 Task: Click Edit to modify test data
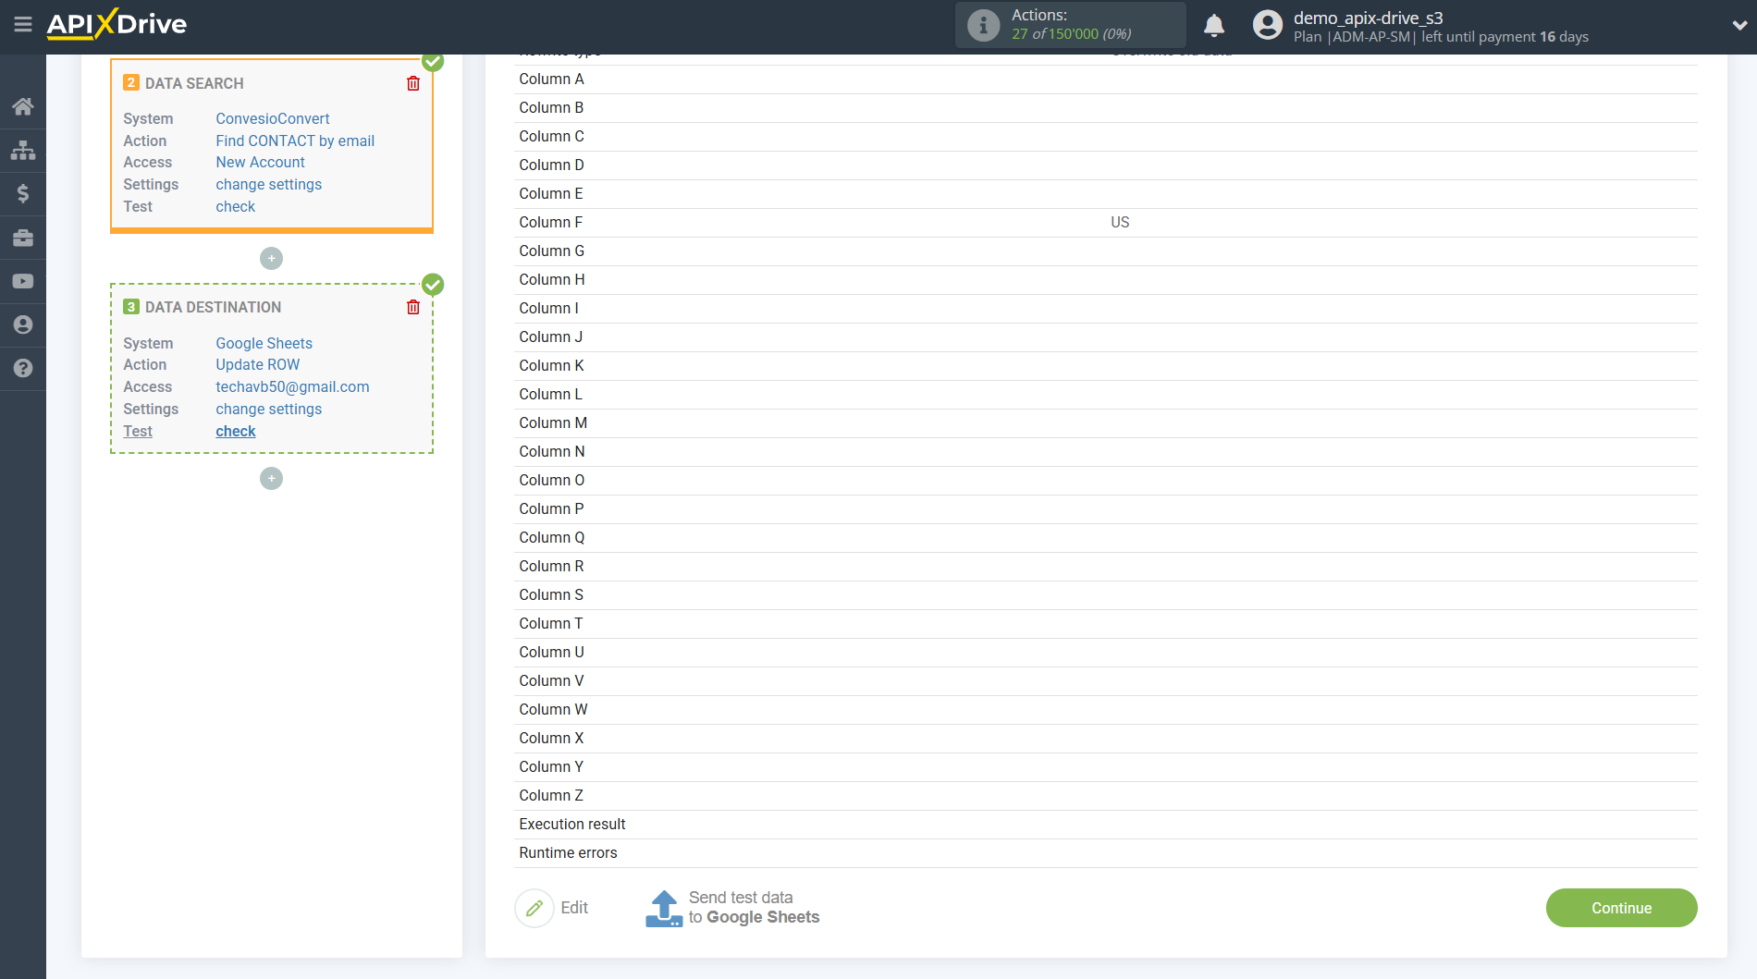point(553,908)
